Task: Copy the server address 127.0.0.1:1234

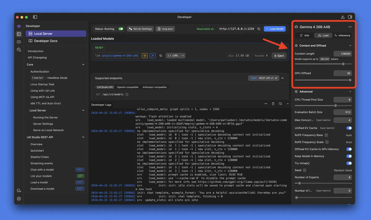Action: coord(259,29)
